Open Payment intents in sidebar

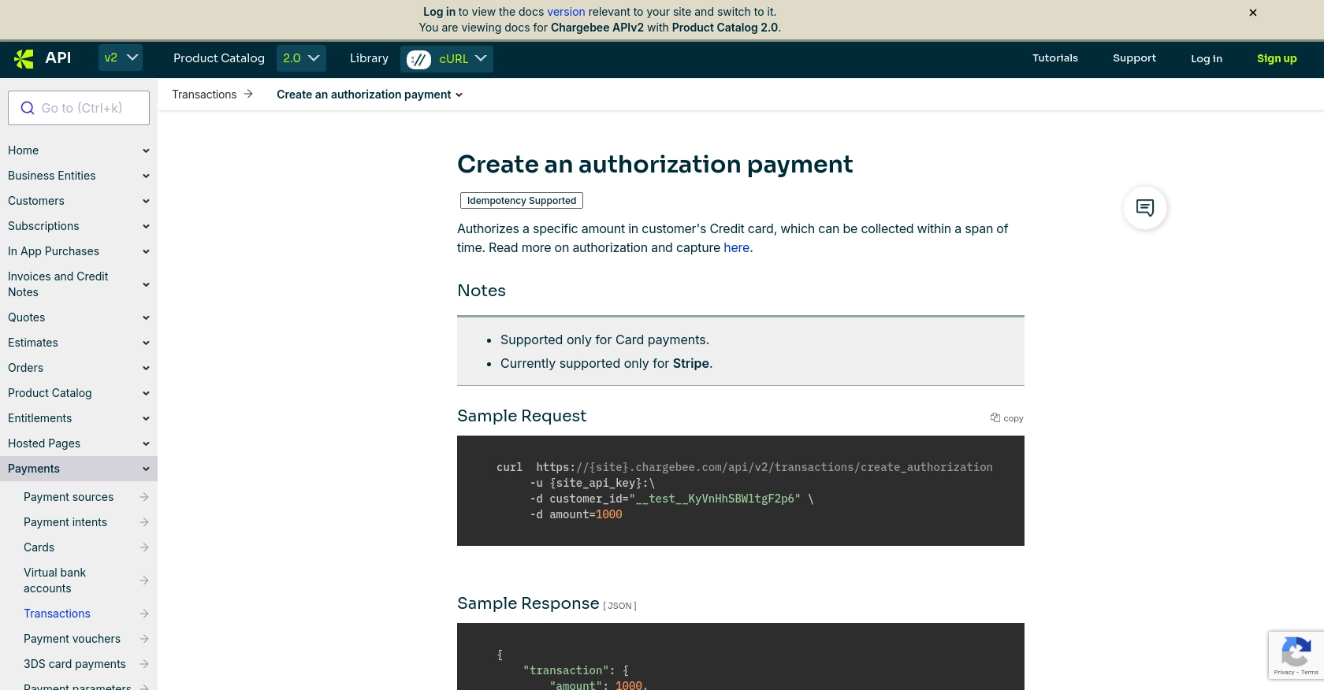pos(65,522)
